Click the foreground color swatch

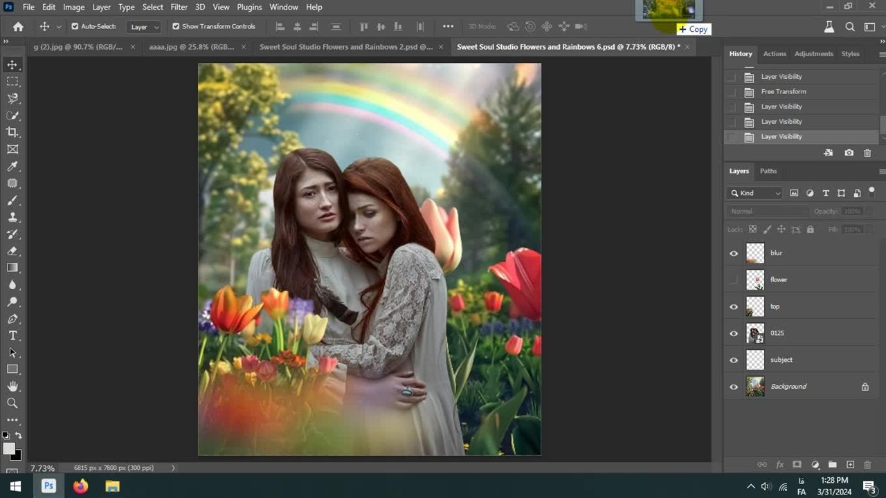pyautogui.click(x=9, y=450)
